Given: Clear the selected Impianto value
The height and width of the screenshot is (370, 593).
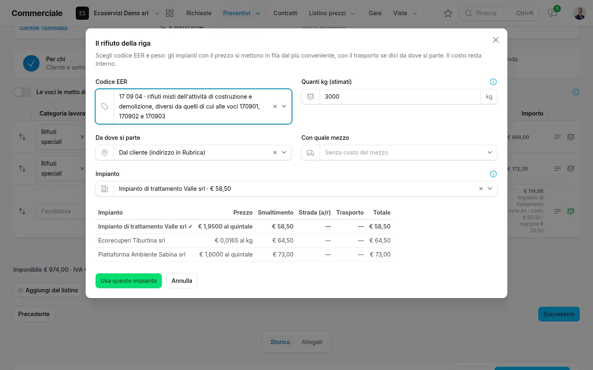Looking at the screenshot, I should 481,189.
